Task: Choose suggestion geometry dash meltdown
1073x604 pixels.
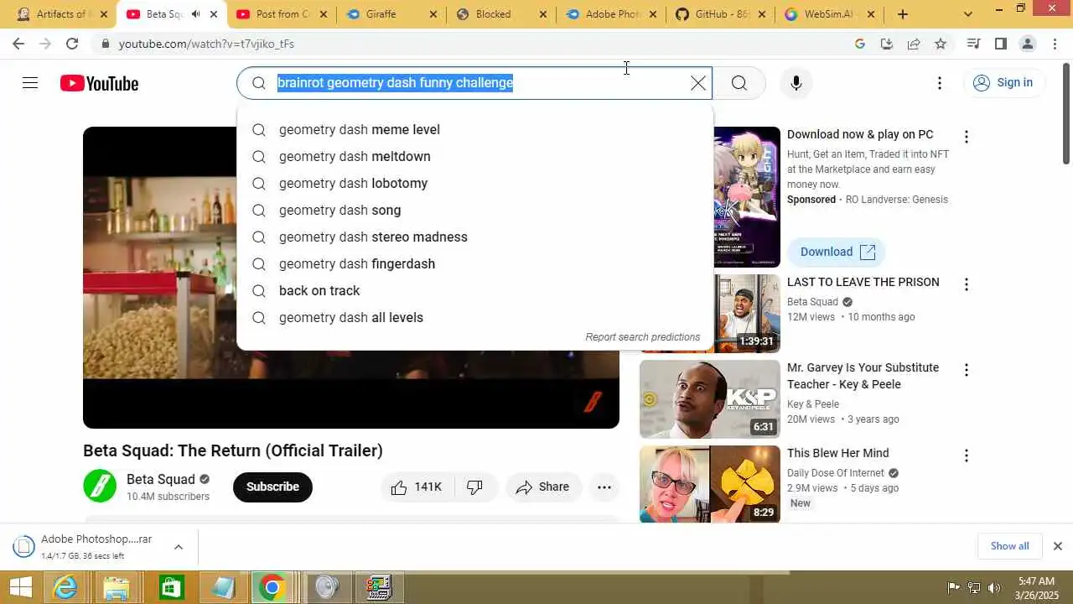Action: (474, 156)
